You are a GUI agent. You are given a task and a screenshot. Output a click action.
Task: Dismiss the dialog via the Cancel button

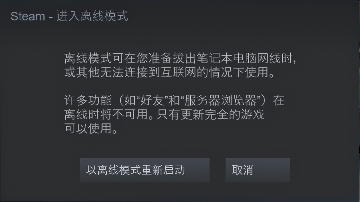pyautogui.click(x=257, y=170)
